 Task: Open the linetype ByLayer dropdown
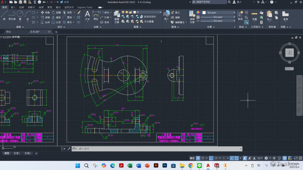click(x=218, y=21)
